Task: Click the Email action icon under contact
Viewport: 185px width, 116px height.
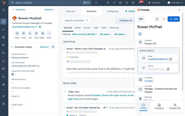Action: pos(23,33)
